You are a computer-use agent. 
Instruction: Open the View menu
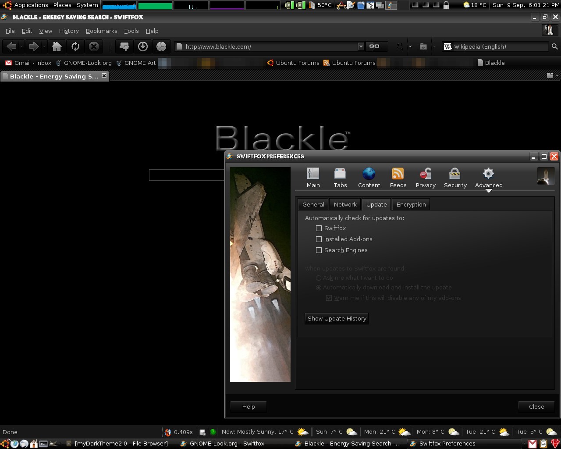[46, 31]
